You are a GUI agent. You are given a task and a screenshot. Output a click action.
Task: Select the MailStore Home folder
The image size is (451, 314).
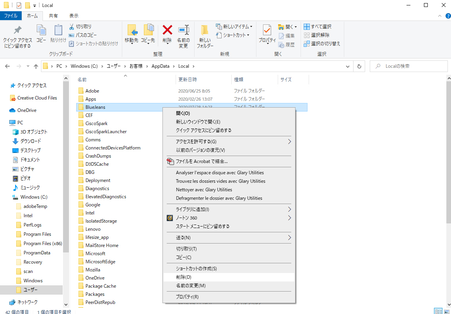[x=102, y=245]
